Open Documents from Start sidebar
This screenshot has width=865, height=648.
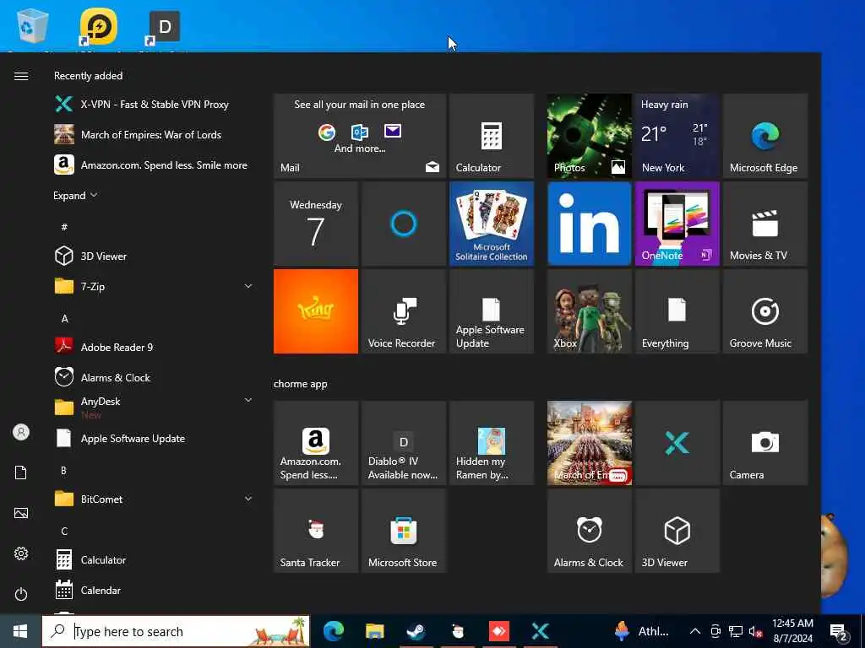click(21, 472)
